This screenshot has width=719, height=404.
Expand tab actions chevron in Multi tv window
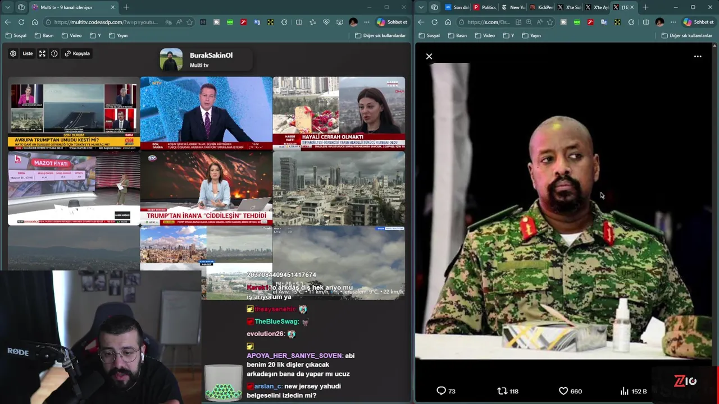click(8, 7)
